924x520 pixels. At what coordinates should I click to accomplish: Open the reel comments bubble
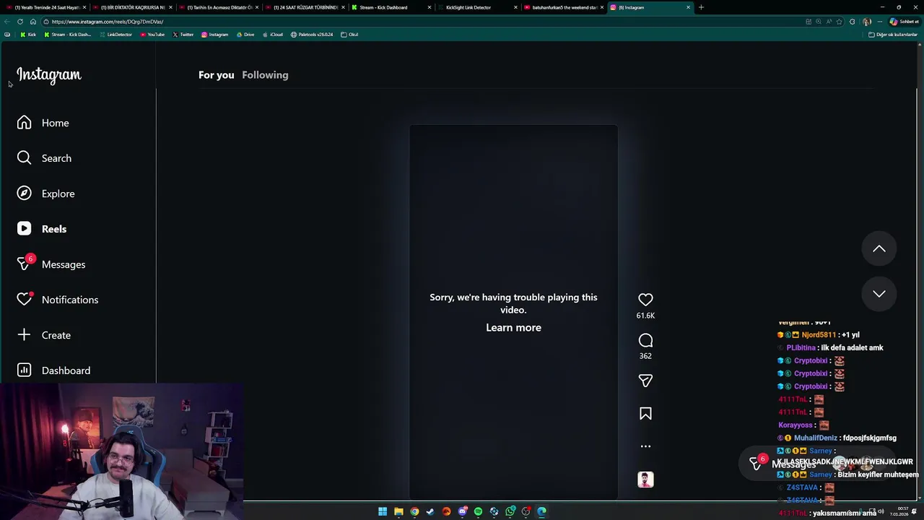[x=645, y=340]
